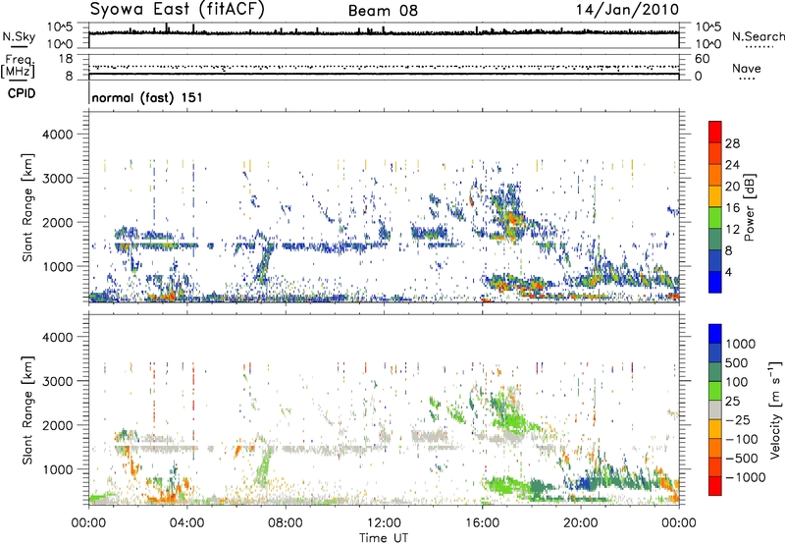Click the 'Beam 08' label
785x544 pixels.
tap(383, 11)
